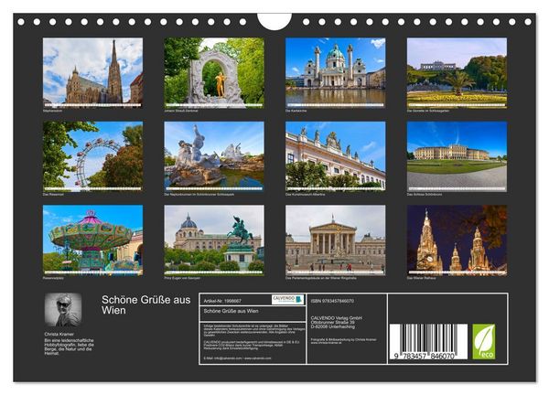
Task: Click the large title 'Schöne Grüße aus Wien'
Action: click(x=146, y=304)
